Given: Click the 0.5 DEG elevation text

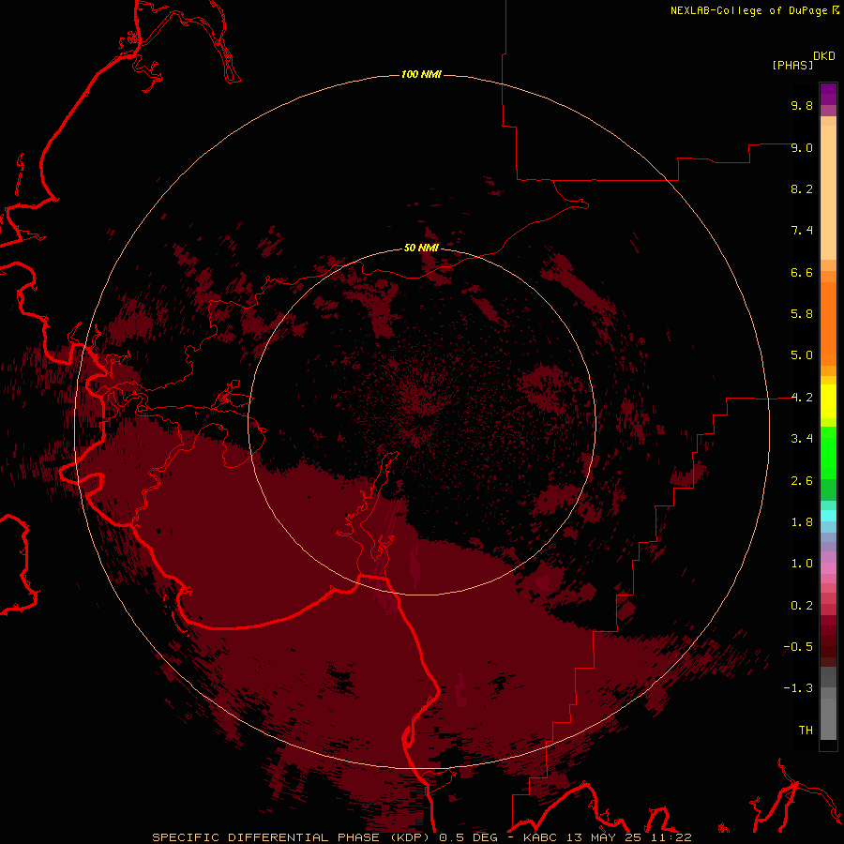Looking at the screenshot, I should coord(468,837).
